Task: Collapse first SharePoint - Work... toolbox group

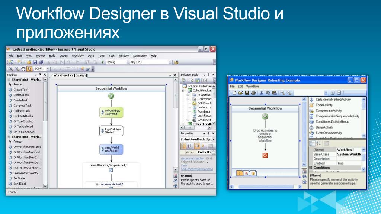Action: [x=9, y=80]
